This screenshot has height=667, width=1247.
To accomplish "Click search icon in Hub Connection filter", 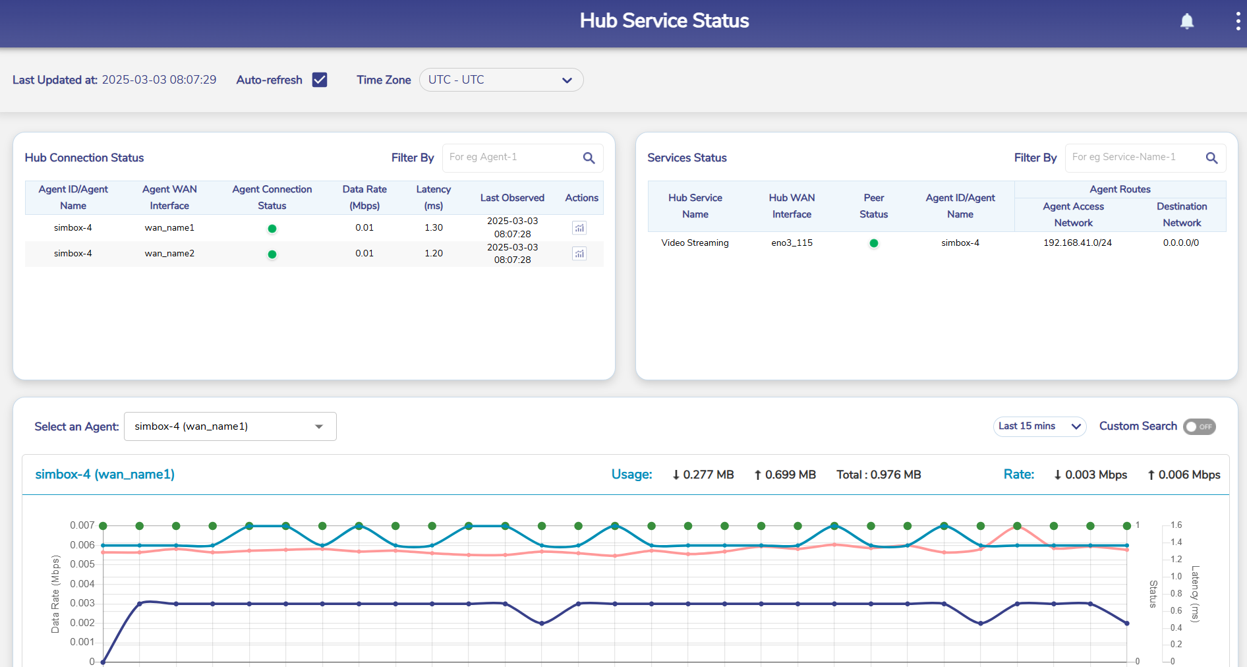I will [x=589, y=158].
